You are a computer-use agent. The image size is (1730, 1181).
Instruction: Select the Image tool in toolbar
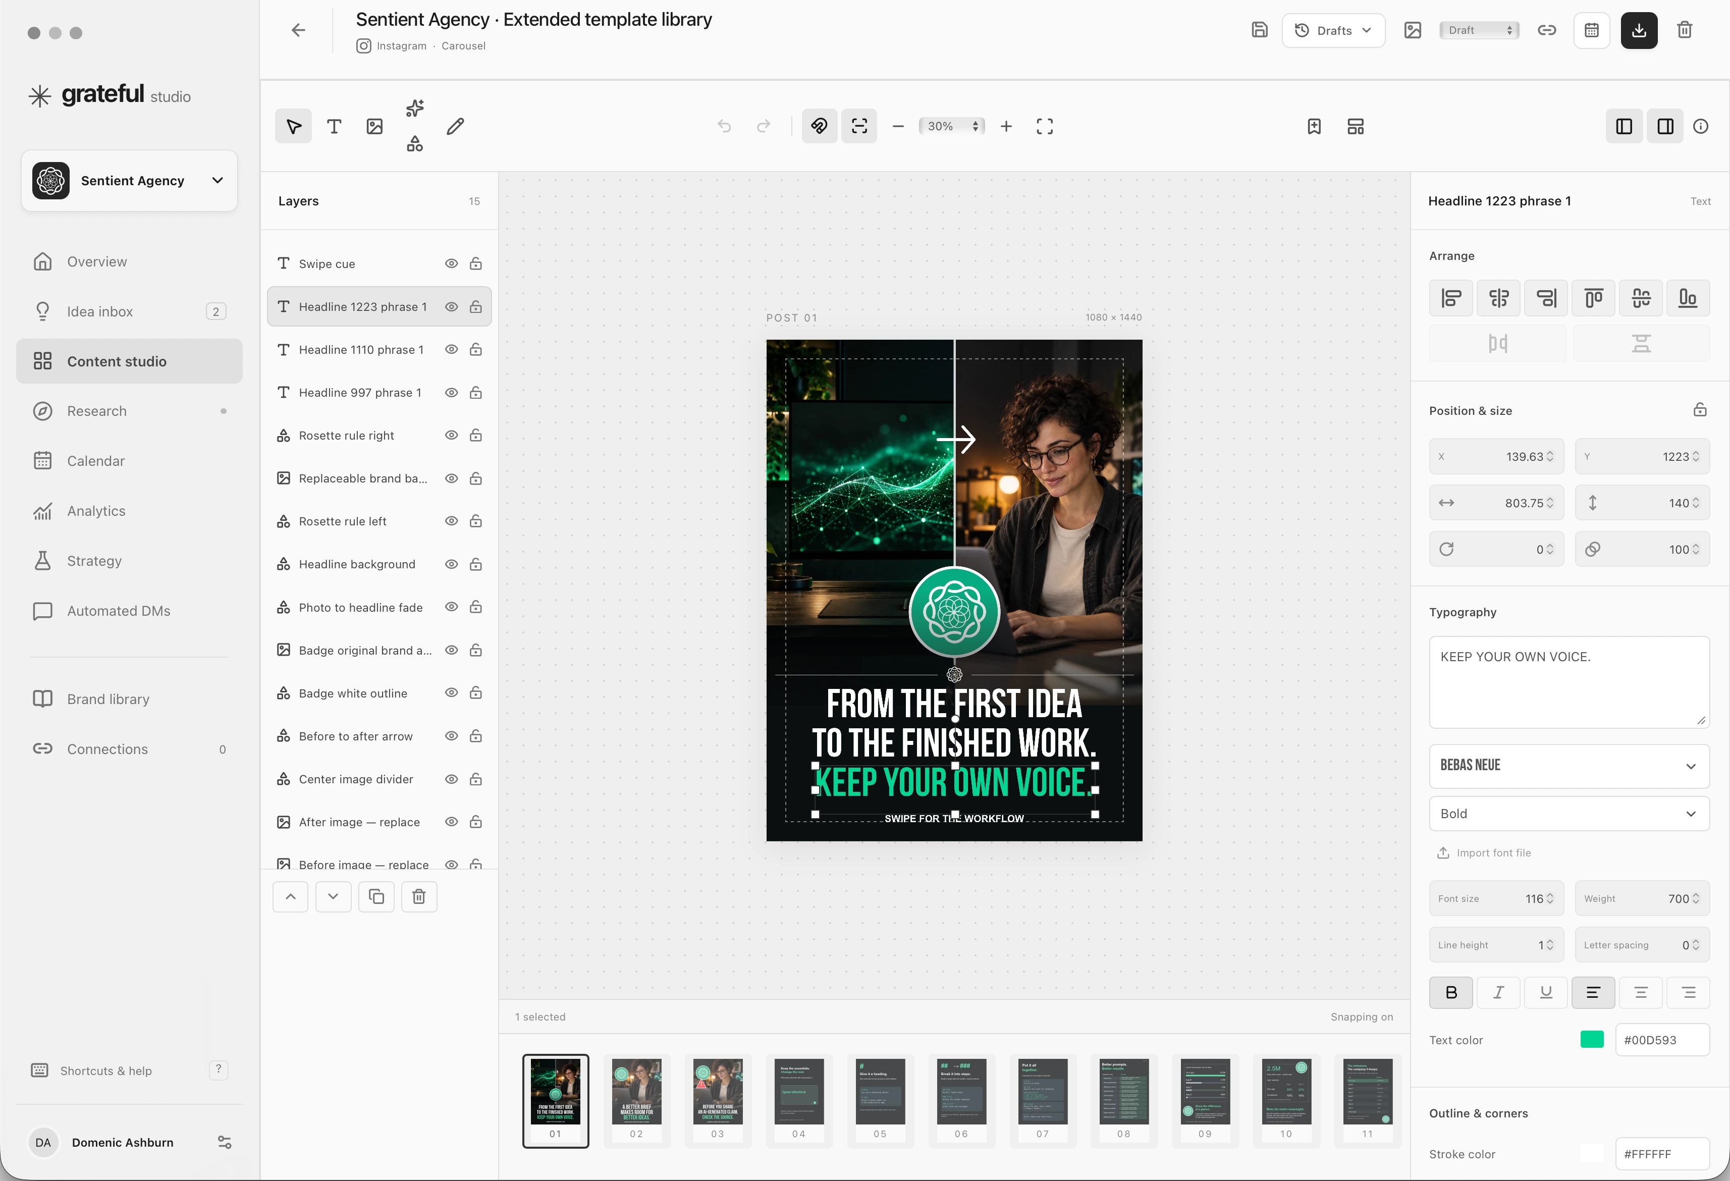tap(374, 127)
